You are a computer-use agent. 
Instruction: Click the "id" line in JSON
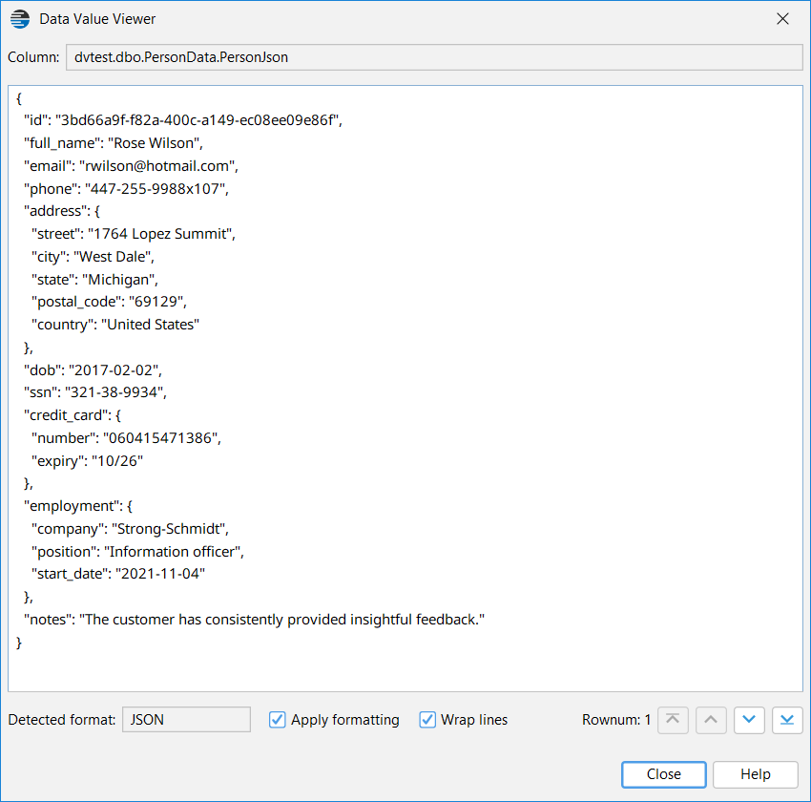tap(183, 120)
